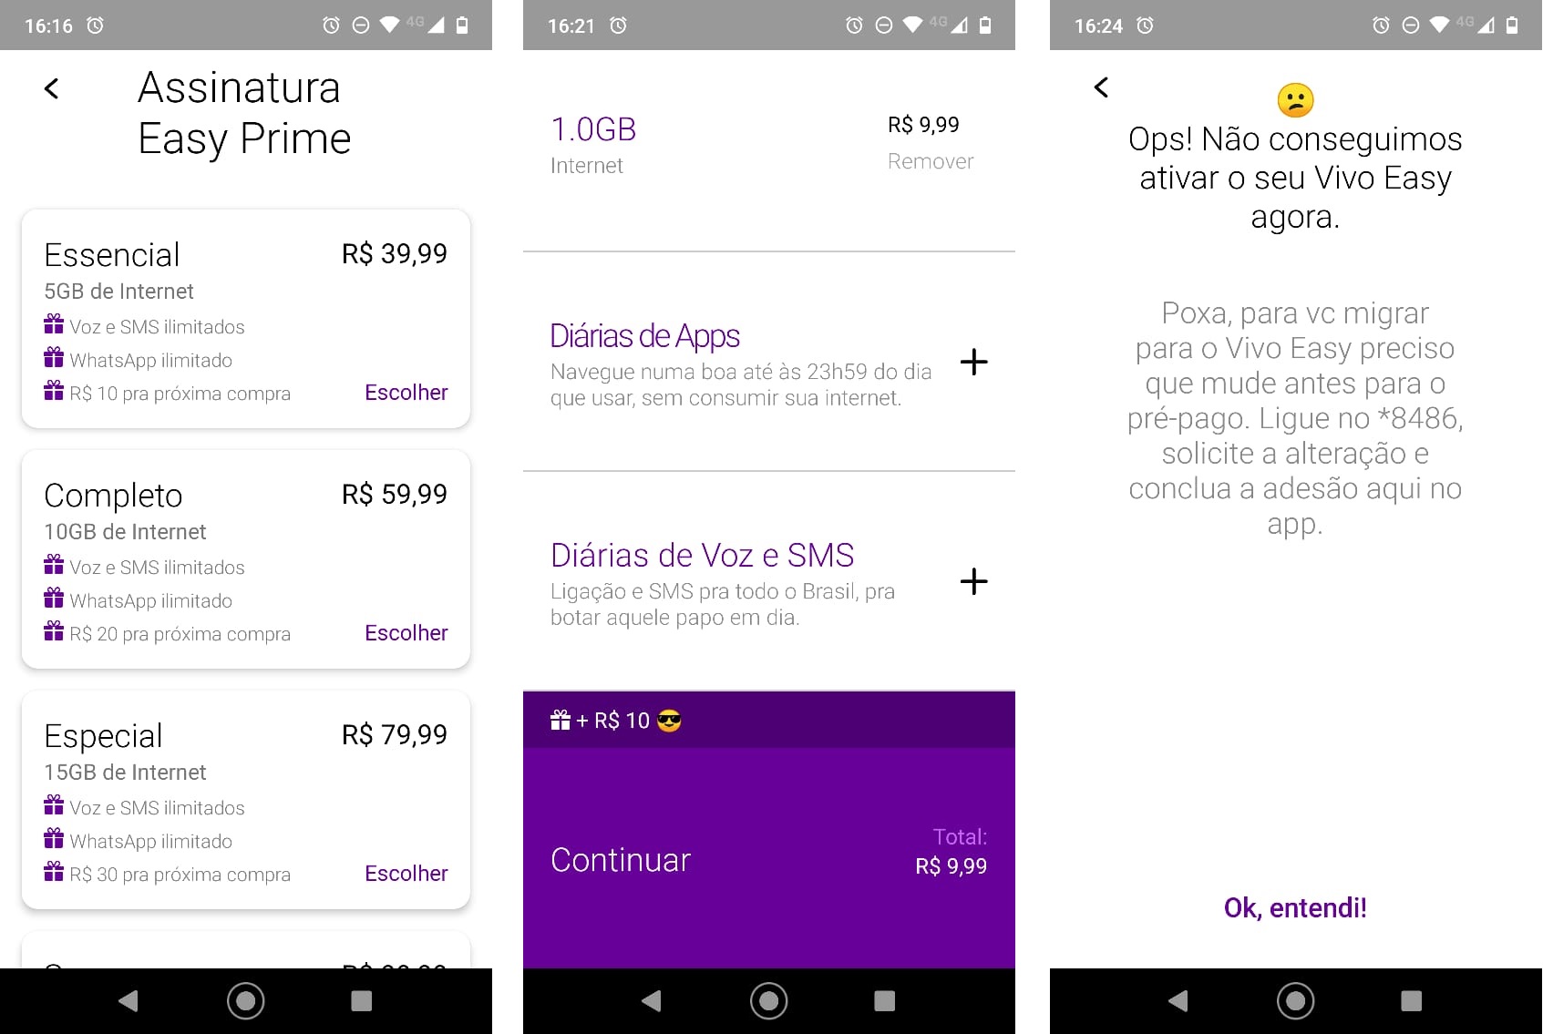Choose the Essencial plan via Escolher

(x=406, y=393)
